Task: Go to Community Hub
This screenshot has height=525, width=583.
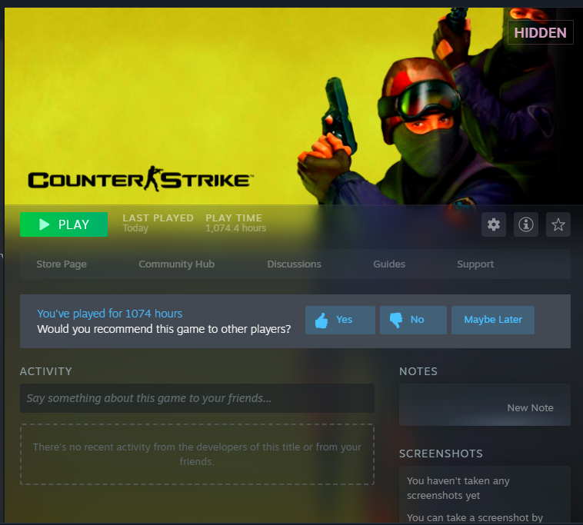Action: tap(176, 264)
